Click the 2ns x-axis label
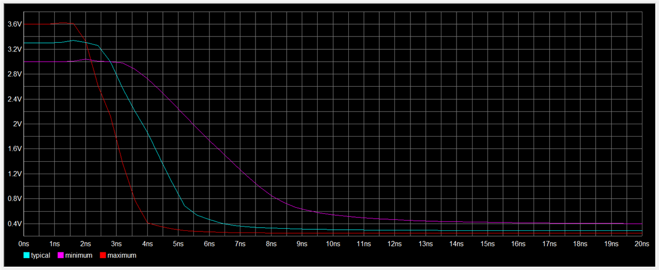 [85, 243]
